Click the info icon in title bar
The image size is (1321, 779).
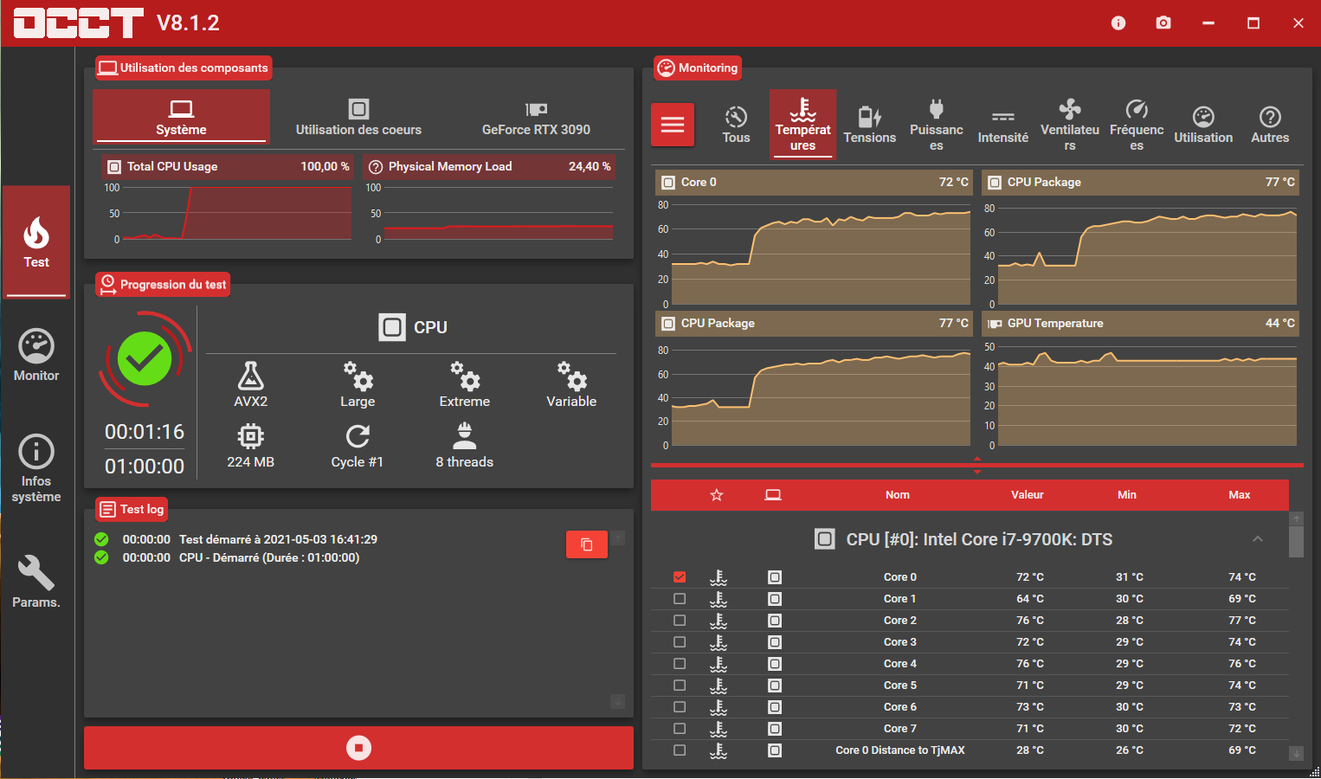pyautogui.click(x=1118, y=23)
